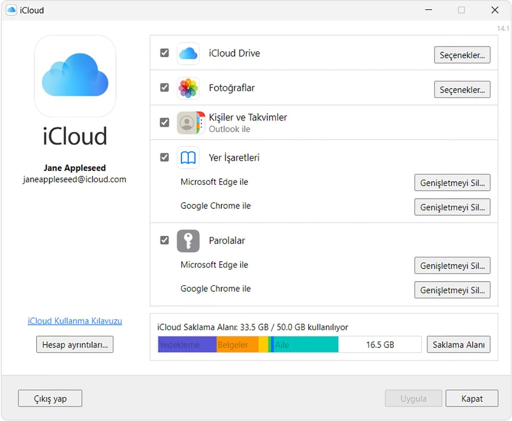Click the small iCloud title bar icon
Image resolution: width=512 pixels, height=421 pixels.
(x=11, y=10)
